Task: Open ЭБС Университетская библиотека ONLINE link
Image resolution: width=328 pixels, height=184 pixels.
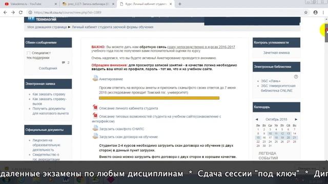Action: pyautogui.click(x=278, y=88)
